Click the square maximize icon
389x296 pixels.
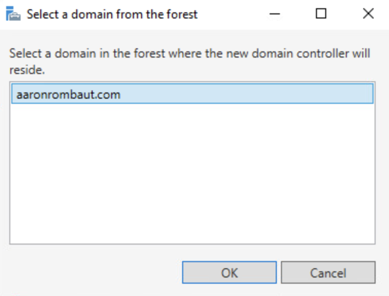321,14
